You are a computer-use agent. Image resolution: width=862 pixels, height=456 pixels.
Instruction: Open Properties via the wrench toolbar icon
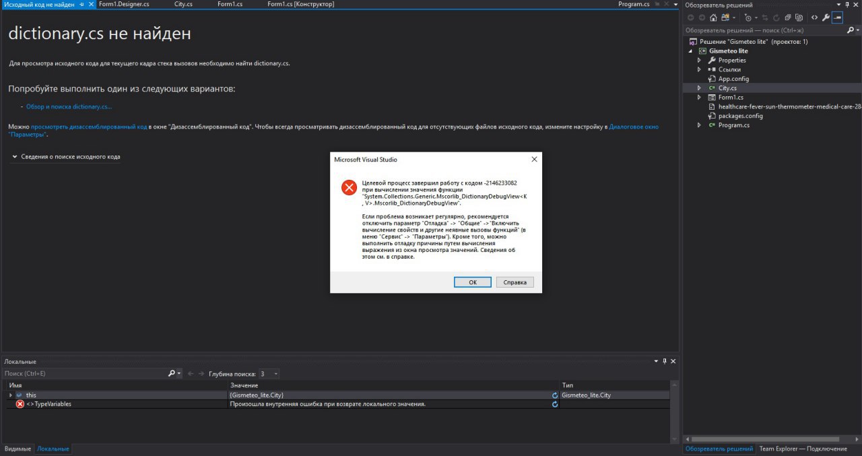pos(826,18)
